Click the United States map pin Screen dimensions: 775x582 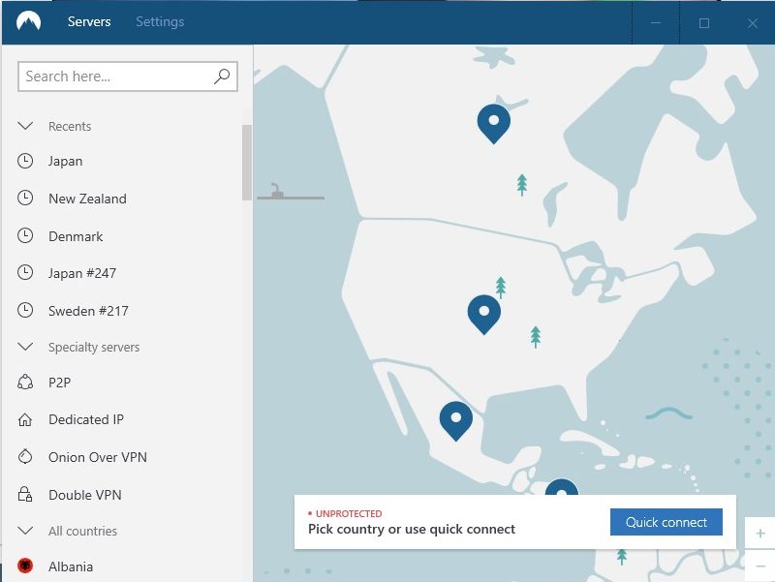[x=483, y=314]
